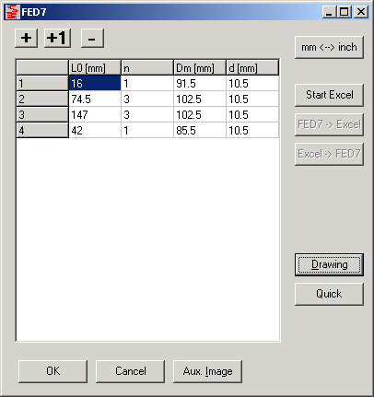Click the FED7 title bar icon

click(13, 12)
